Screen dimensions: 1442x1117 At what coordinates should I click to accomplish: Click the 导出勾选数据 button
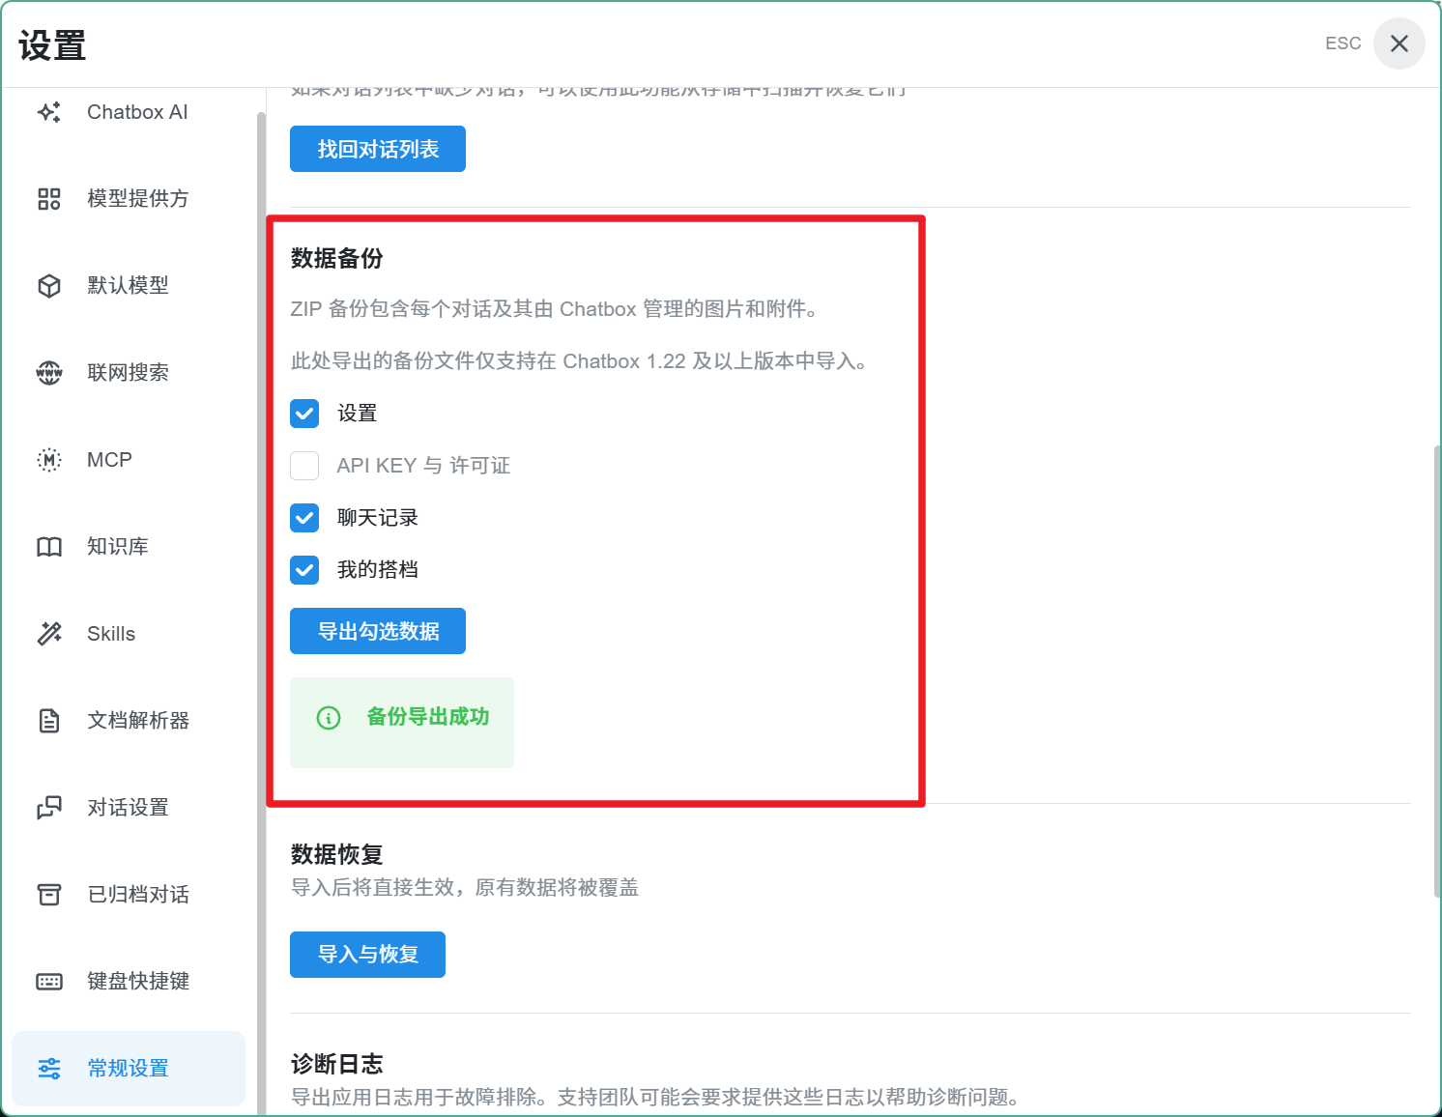pos(378,631)
